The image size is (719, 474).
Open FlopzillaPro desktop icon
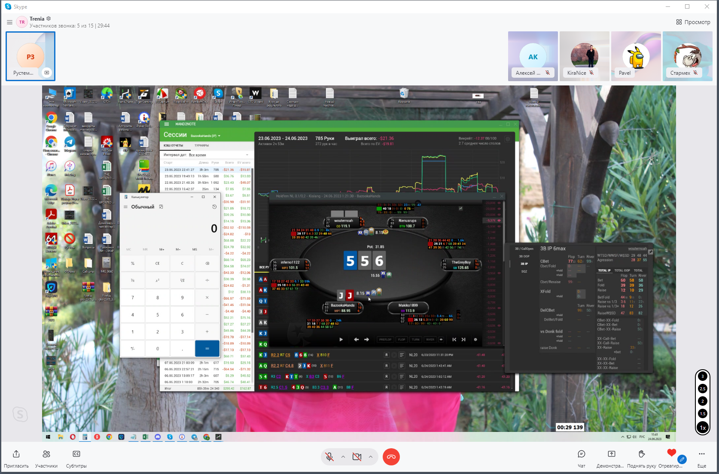coord(181,96)
